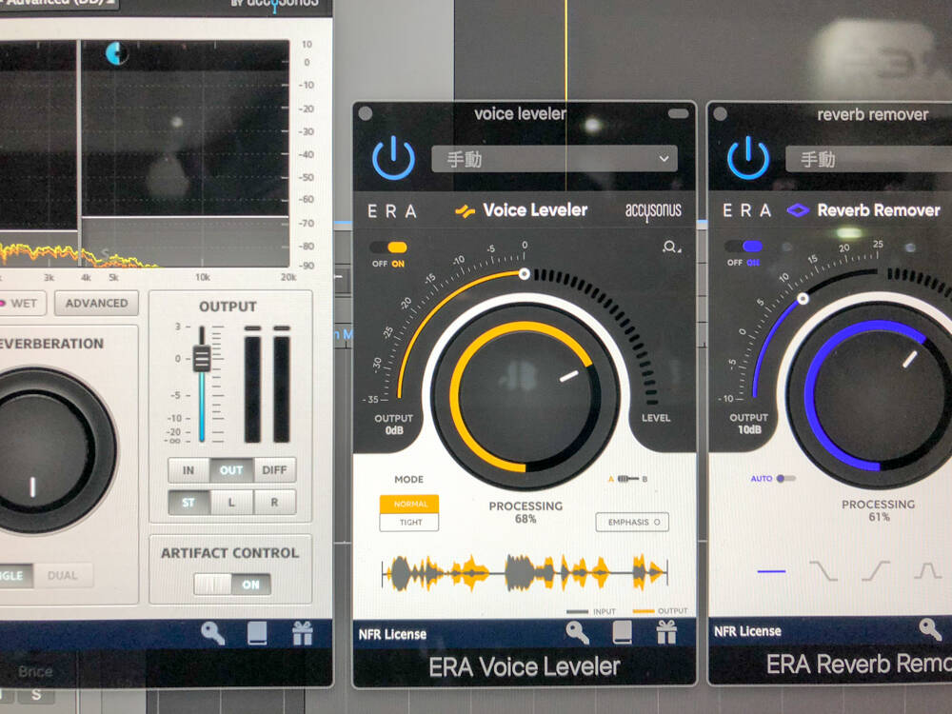Select DUAL mode button in left plugin
The height and width of the screenshot is (714, 952).
coord(63,575)
